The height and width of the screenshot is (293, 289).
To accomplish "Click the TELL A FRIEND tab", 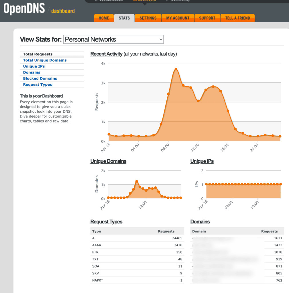I will [x=237, y=18].
